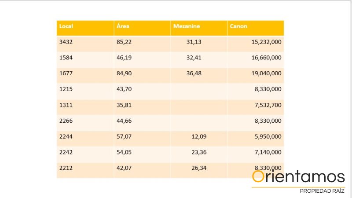Image resolution: width=352 pixels, height=198 pixels.
Task: Click local 1311 cell
Action: pyautogui.click(x=66, y=105)
